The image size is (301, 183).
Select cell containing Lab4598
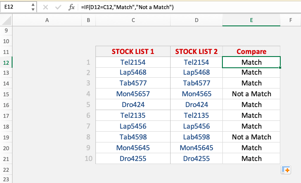coord(196,137)
